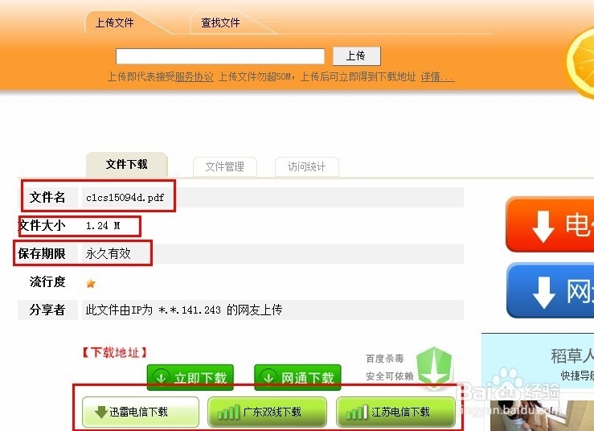The image size is (594, 431).
Task: Click the 江苏电信下载 button
Action: [396, 412]
